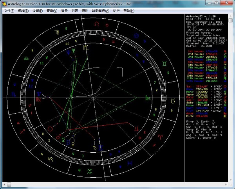Click the yellow Saturn glyph near IC

[x=94, y=148]
